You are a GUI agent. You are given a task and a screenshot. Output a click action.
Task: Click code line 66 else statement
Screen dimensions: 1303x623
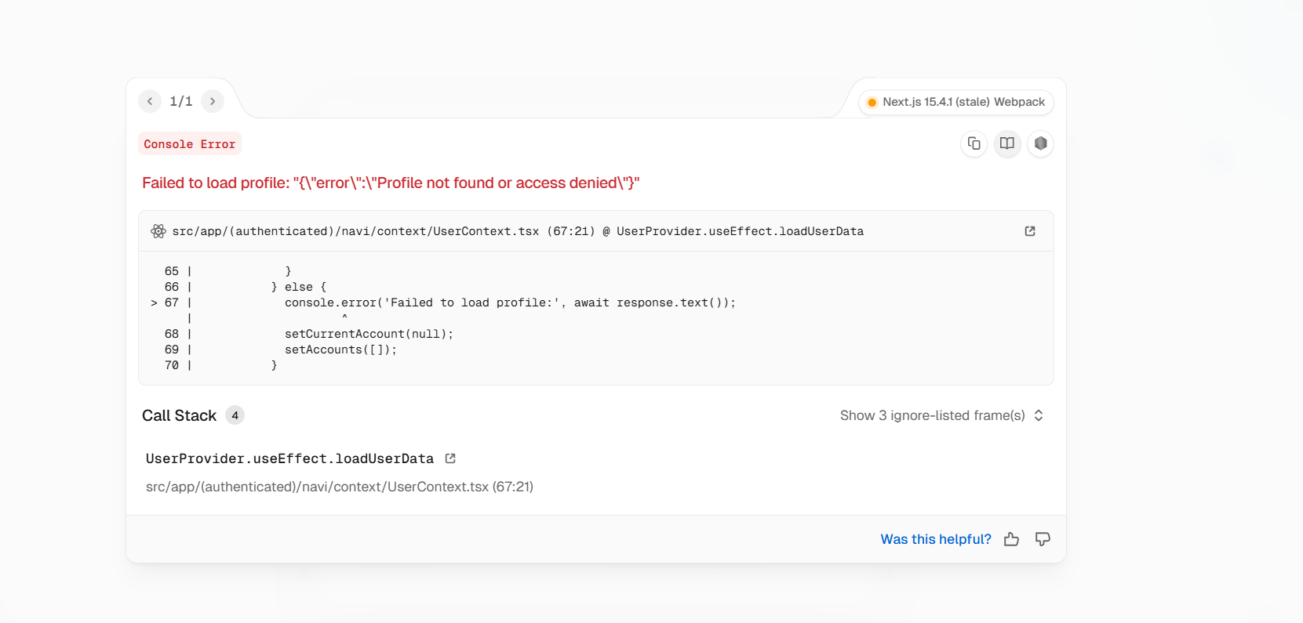[298, 287]
